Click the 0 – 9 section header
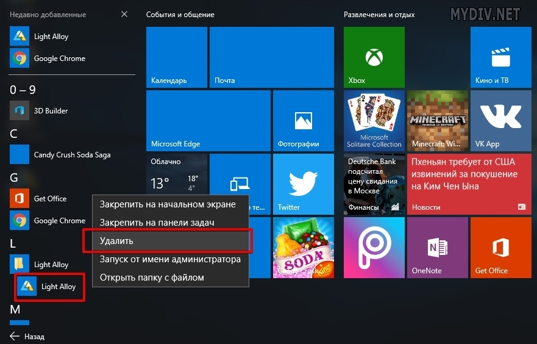The image size is (537, 344). (23, 90)
